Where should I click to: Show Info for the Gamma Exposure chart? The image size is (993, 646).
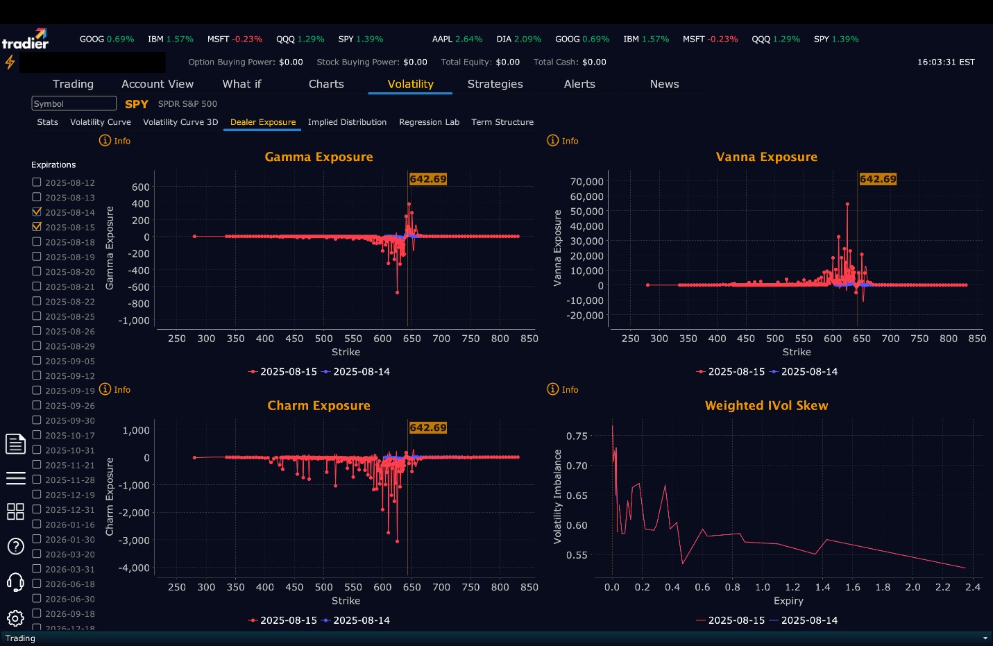tap(115, 140)
